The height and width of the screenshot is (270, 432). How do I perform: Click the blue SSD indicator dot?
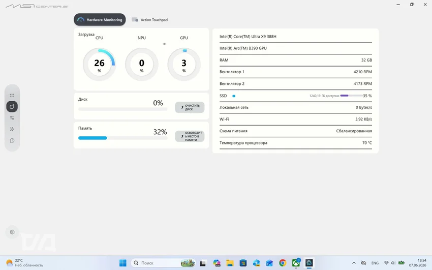click(x=234, y=96)
